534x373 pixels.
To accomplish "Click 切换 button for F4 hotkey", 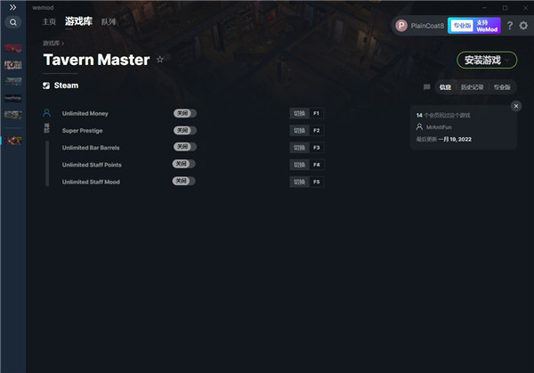I will tap(299, 165).
